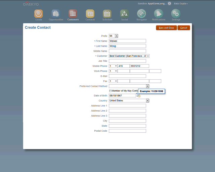Viewport: 215px width, 172px height.
Task: Open the Settings gears icon
Action: click(176, 13)
